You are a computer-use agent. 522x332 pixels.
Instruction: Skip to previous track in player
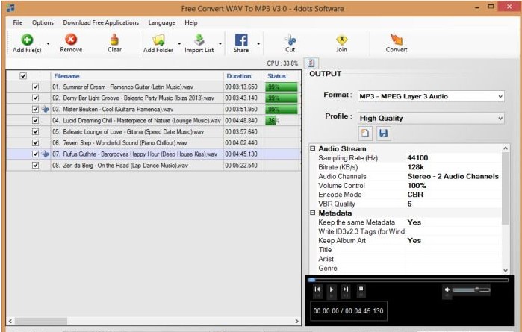coord(317,289)
